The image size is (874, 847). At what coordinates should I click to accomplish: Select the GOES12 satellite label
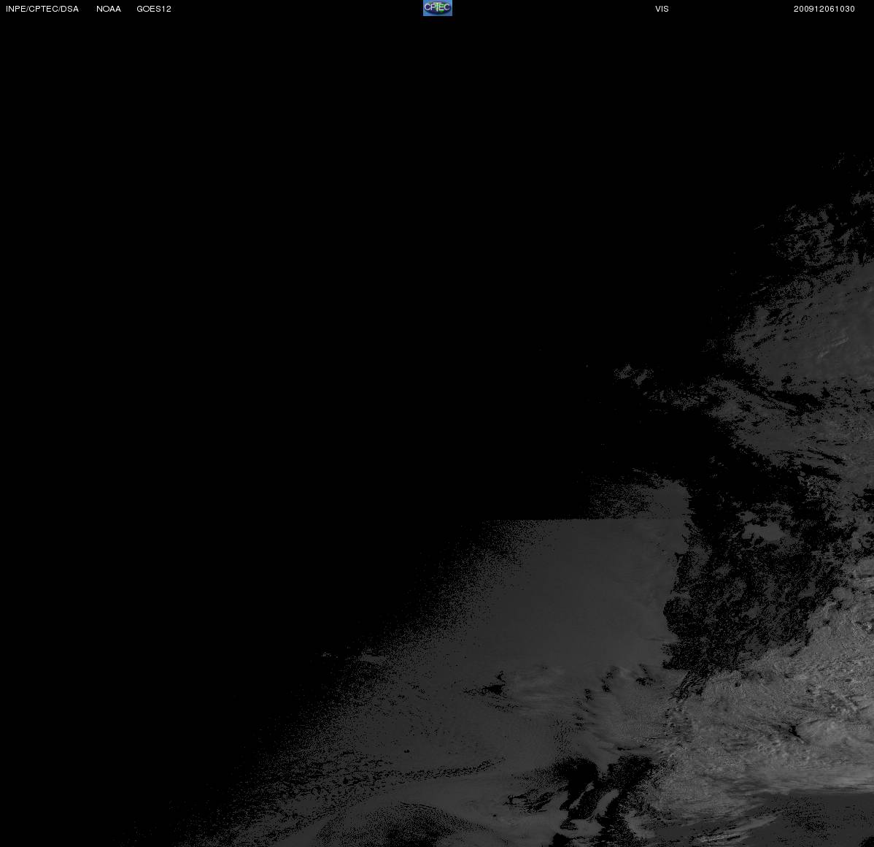tap(154, 9)
